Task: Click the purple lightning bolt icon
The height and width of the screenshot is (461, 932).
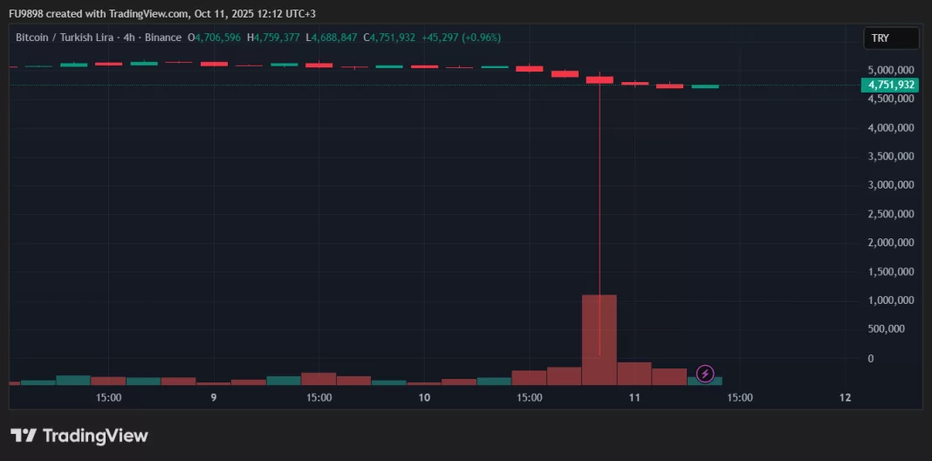Action: click(705, 374)
